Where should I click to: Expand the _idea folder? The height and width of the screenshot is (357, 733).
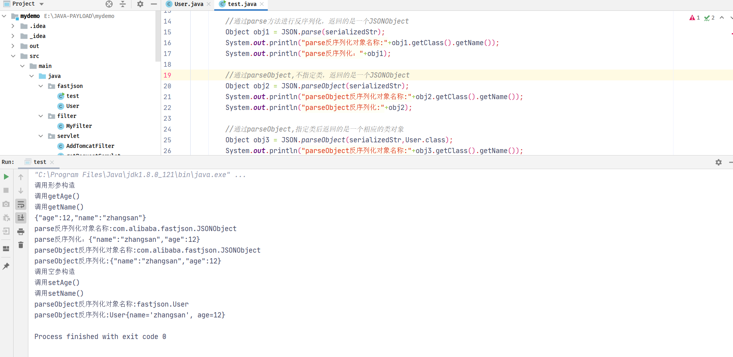click(13, 36)
